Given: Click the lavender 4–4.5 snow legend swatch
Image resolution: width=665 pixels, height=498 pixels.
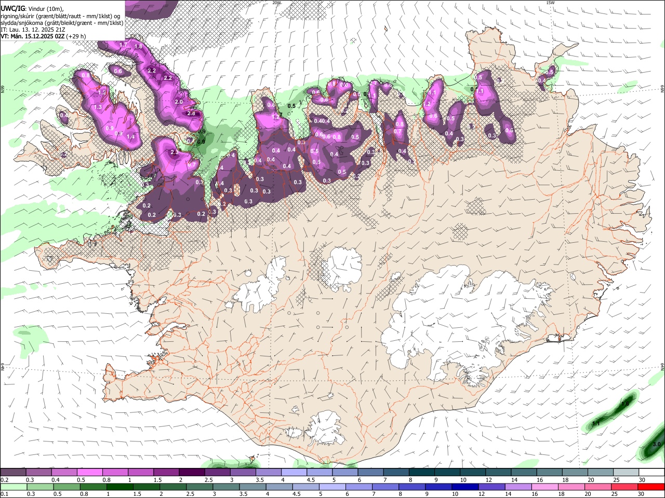Looking at the screenshot, I should point(294,473).
